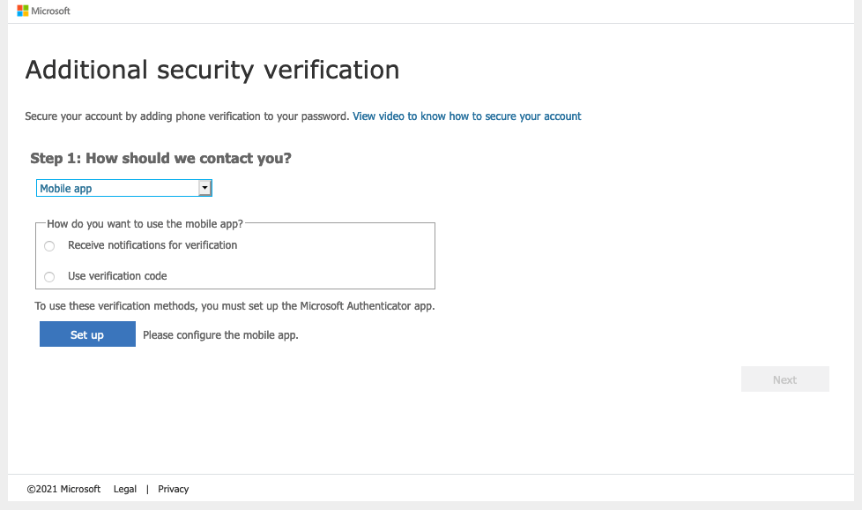Open the Privacy footer link
862x510 pixels.
[173, 489]
